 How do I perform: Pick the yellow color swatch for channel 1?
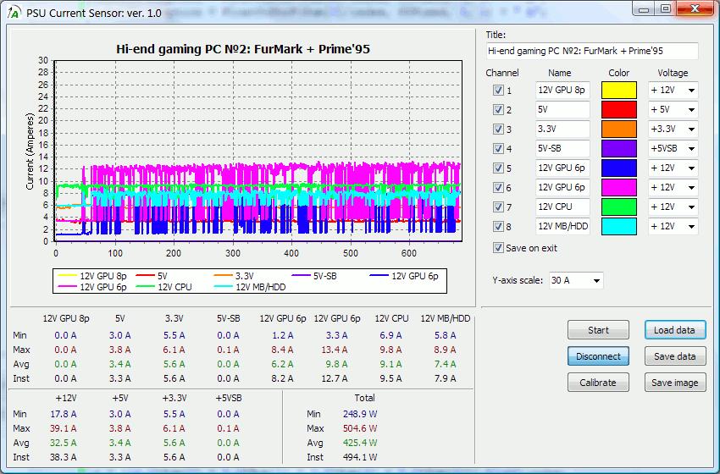point(619,91)
